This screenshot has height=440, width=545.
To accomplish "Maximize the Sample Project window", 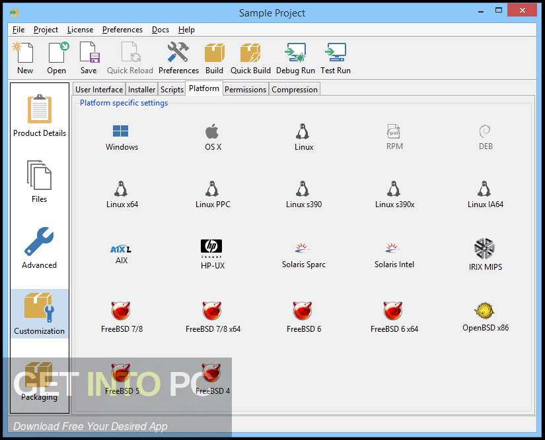I will (499, 10).
